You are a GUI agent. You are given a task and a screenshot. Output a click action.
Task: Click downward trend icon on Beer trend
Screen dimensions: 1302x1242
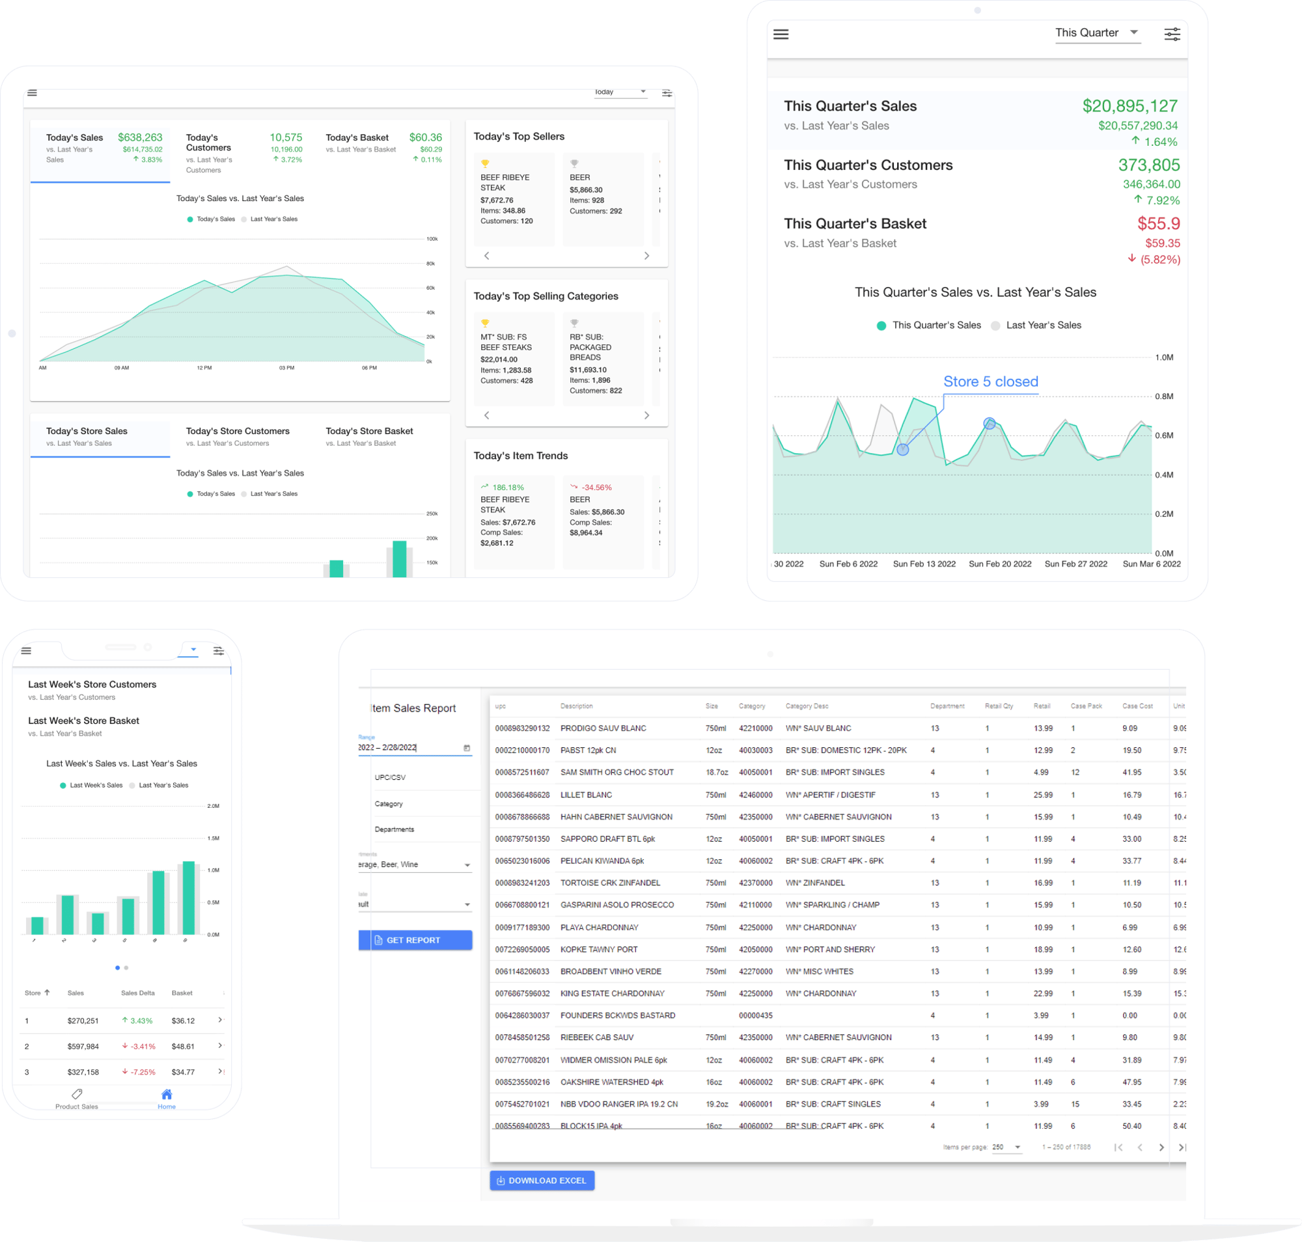click(574, 487)
